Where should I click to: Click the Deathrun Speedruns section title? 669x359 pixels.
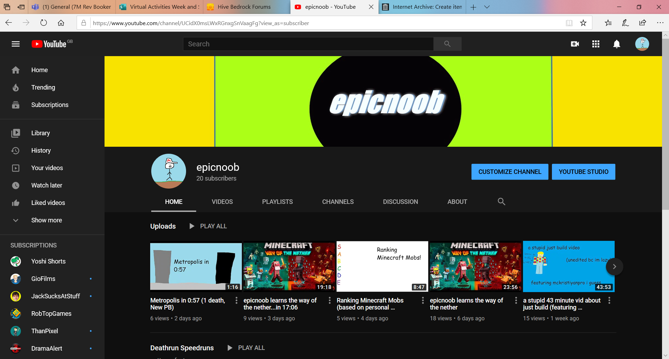pyautogui.click(x=182, y=348)
